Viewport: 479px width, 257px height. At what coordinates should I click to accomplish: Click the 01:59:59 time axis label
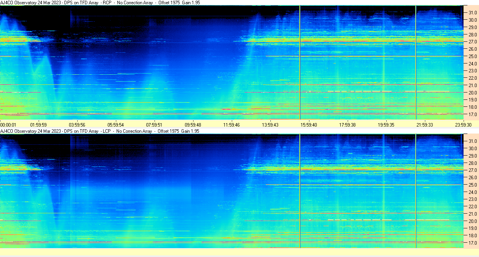click(39, 125)
